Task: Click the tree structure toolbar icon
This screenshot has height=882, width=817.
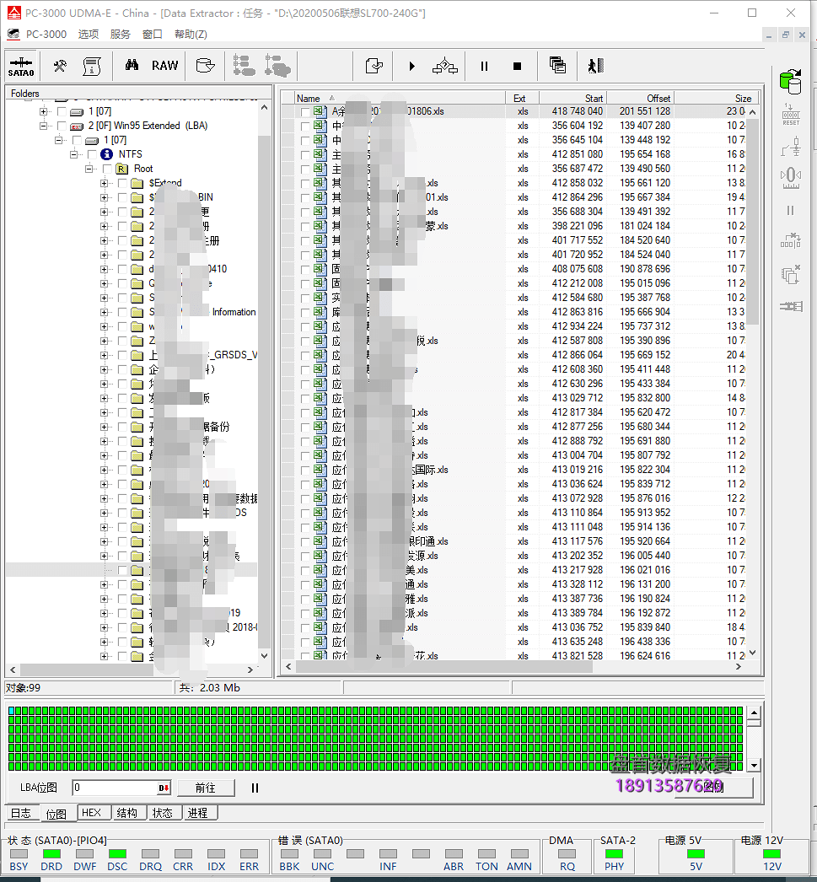Action: point(244,66)
